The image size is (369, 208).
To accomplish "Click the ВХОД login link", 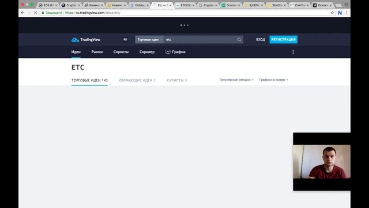I will tap(261, 40).
